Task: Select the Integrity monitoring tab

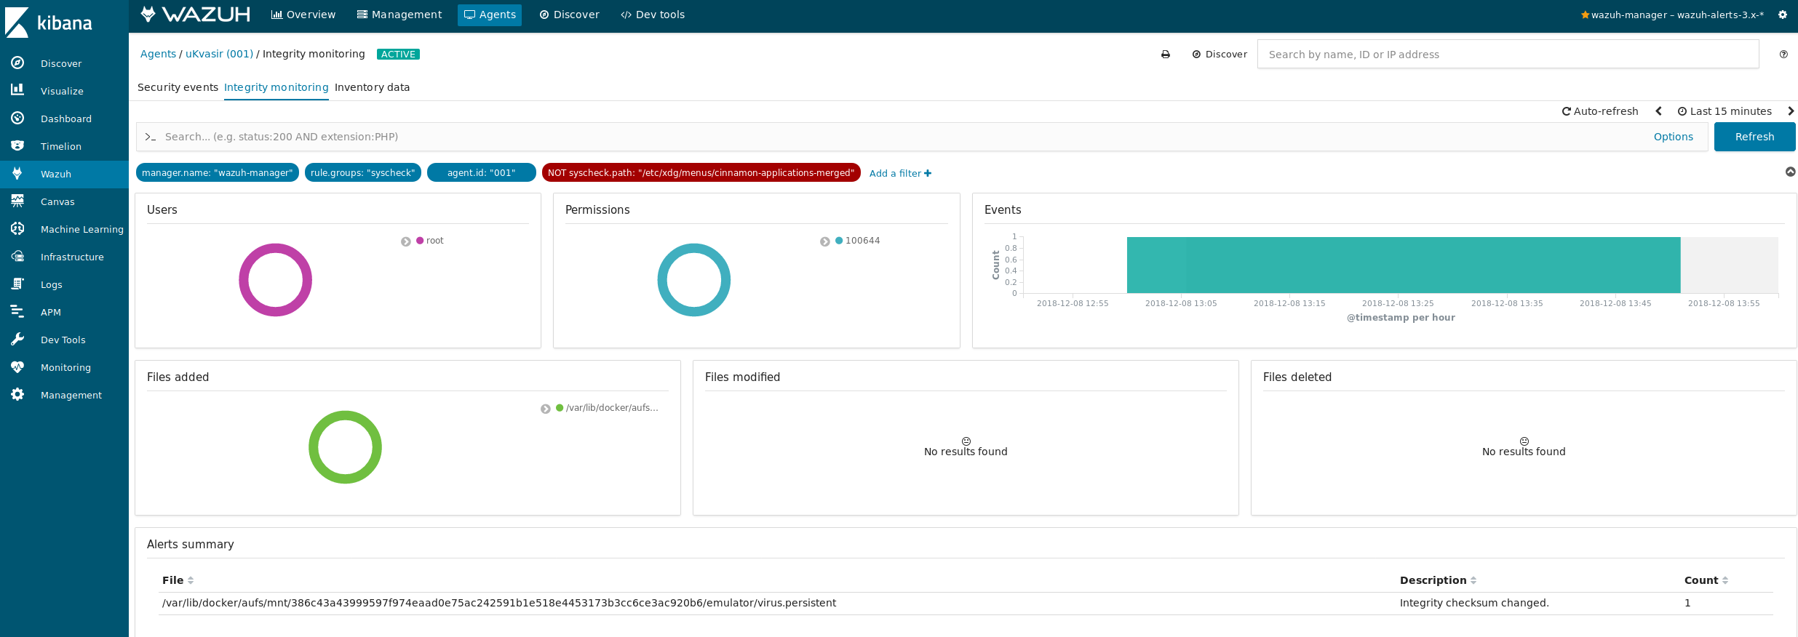Action: 277,87
